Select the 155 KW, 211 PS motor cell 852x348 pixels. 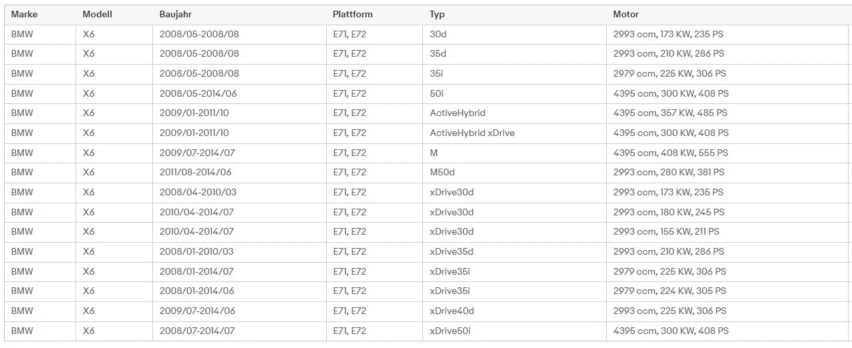click(728, 231)
